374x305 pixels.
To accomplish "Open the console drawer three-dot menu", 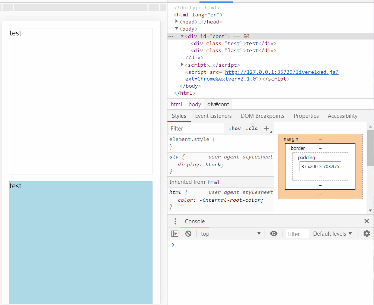I will click(175, 221).
